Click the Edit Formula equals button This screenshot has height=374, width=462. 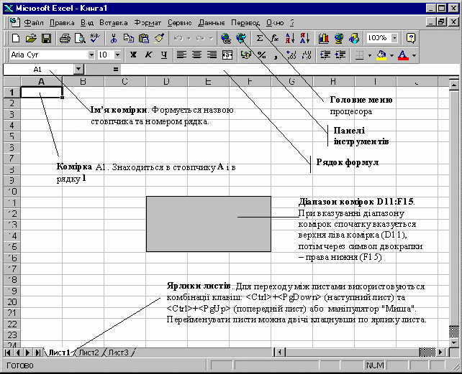pos(115,70)
